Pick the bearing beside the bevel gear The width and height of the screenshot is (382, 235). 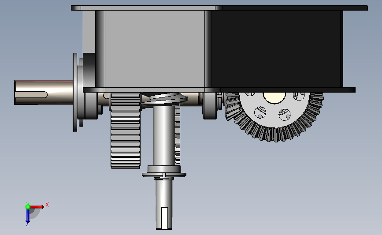[210, 106]
